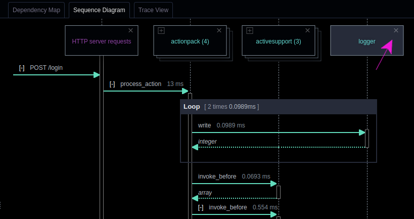Select the integer return value label
Image resolution: width=414 pixels, height=219 pixels.
(207, 142)
